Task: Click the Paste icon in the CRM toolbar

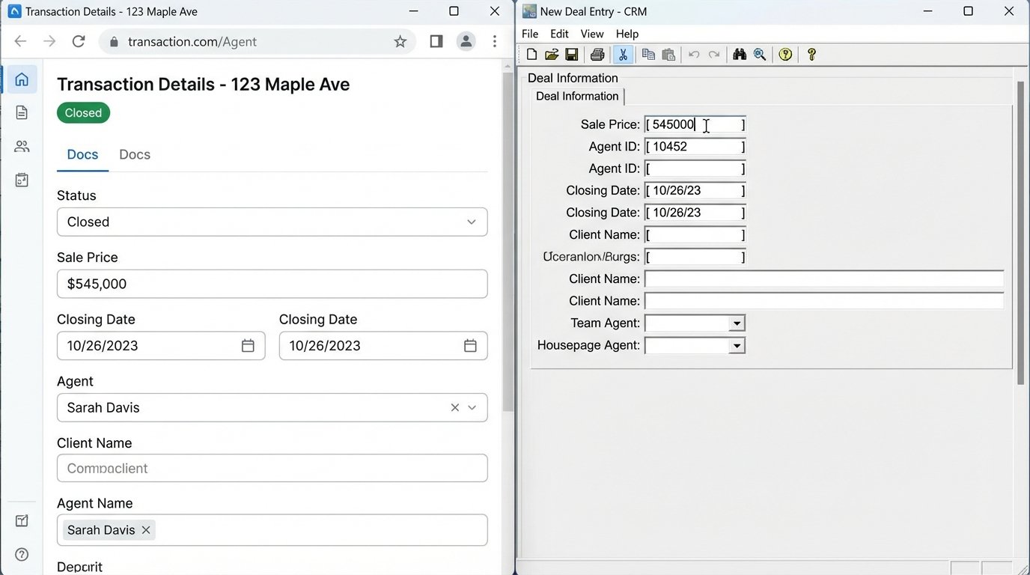Action: click(668, 54)
